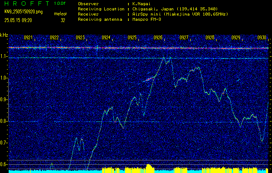Click the 0.9 frequency axis label
The width and height of the screenshot is (272, 173).
3,99
